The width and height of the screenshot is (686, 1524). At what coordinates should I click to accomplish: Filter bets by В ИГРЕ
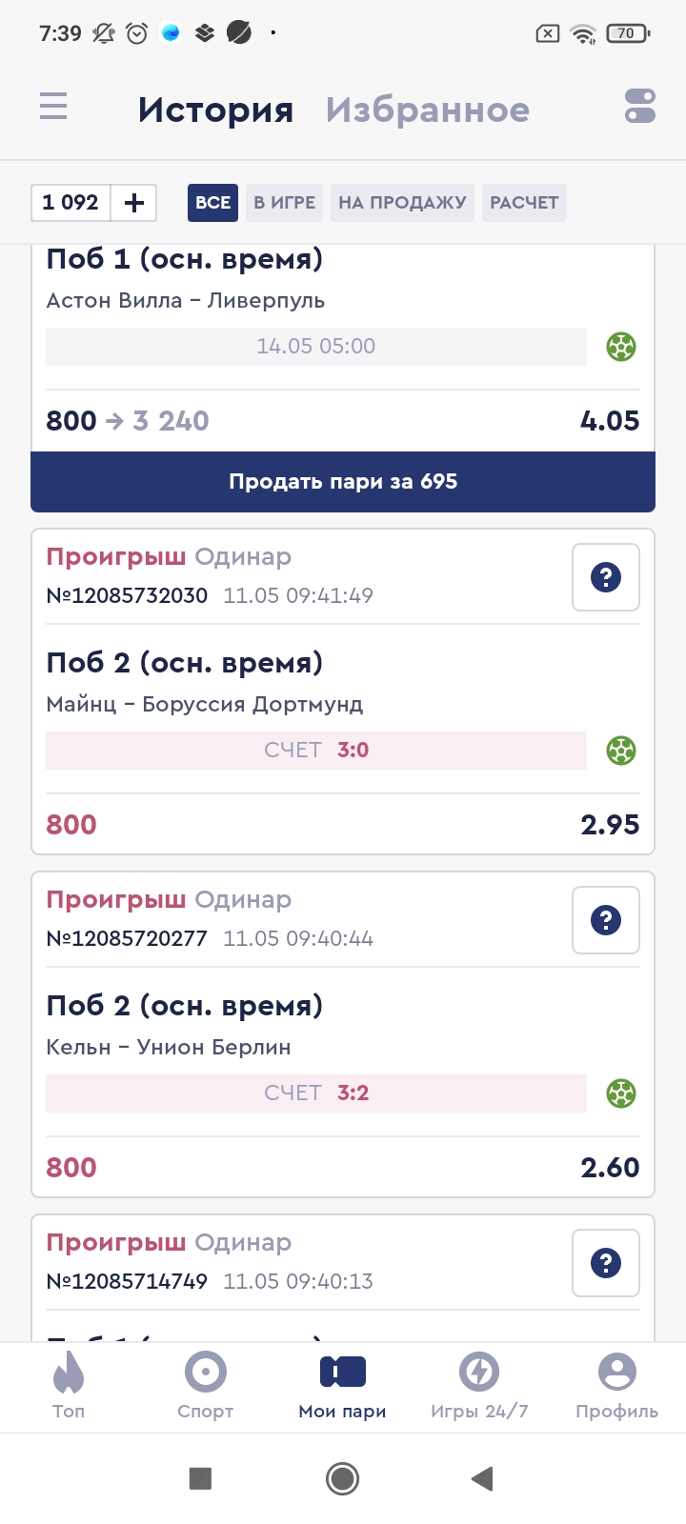pos(284,202)
